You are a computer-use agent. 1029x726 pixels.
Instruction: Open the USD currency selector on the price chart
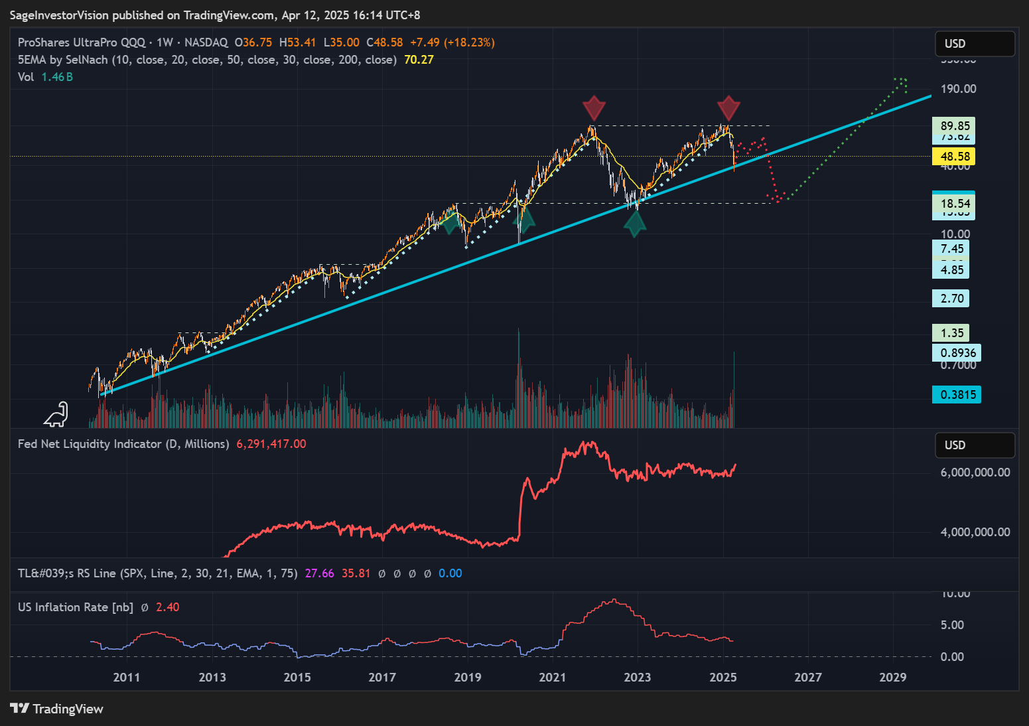[x=975, y=44]
